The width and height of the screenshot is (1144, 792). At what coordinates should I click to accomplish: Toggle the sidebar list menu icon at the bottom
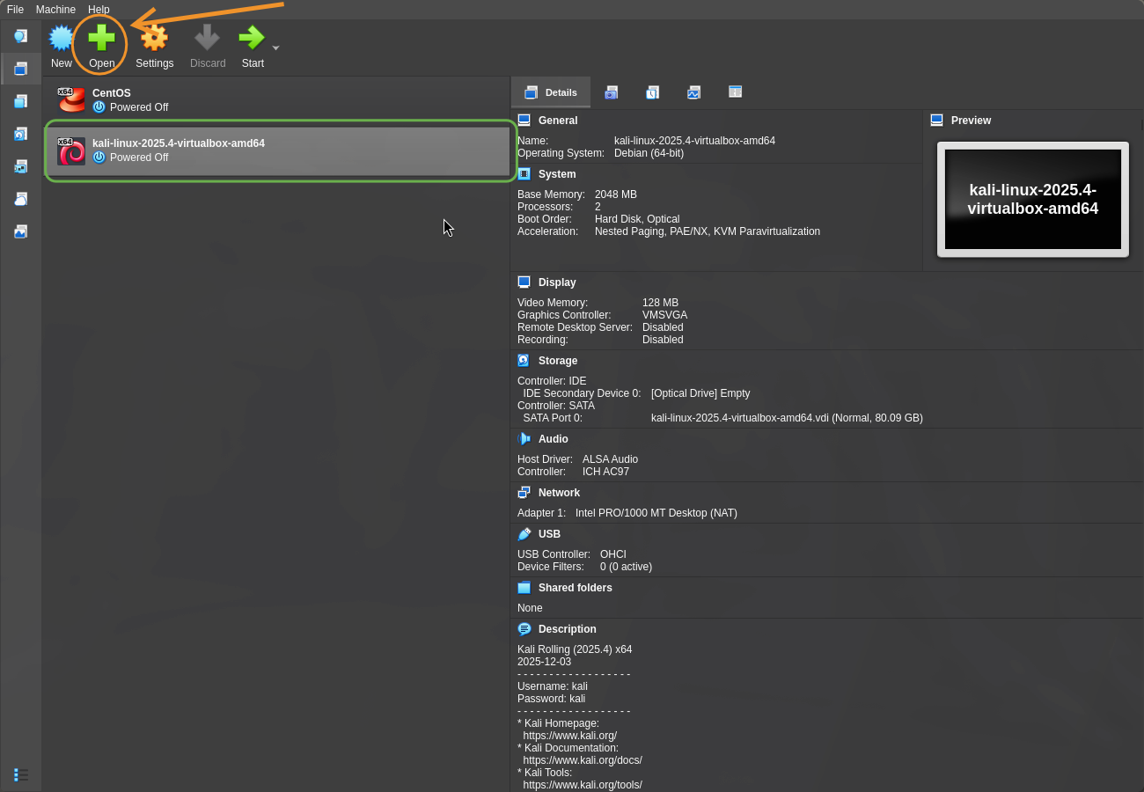21,774
